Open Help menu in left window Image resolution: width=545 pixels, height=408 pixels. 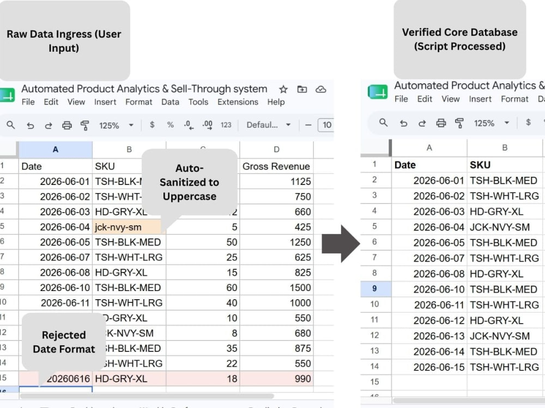click(276, 102)
